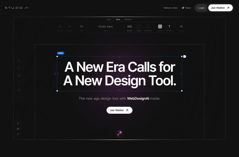Viewport: 239px width, 157px height.
Task: Click the font size value 90
Action: [x=82, y=27]
